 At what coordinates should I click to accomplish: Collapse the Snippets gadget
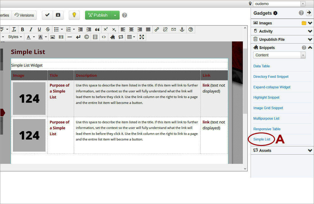[310, 48]
